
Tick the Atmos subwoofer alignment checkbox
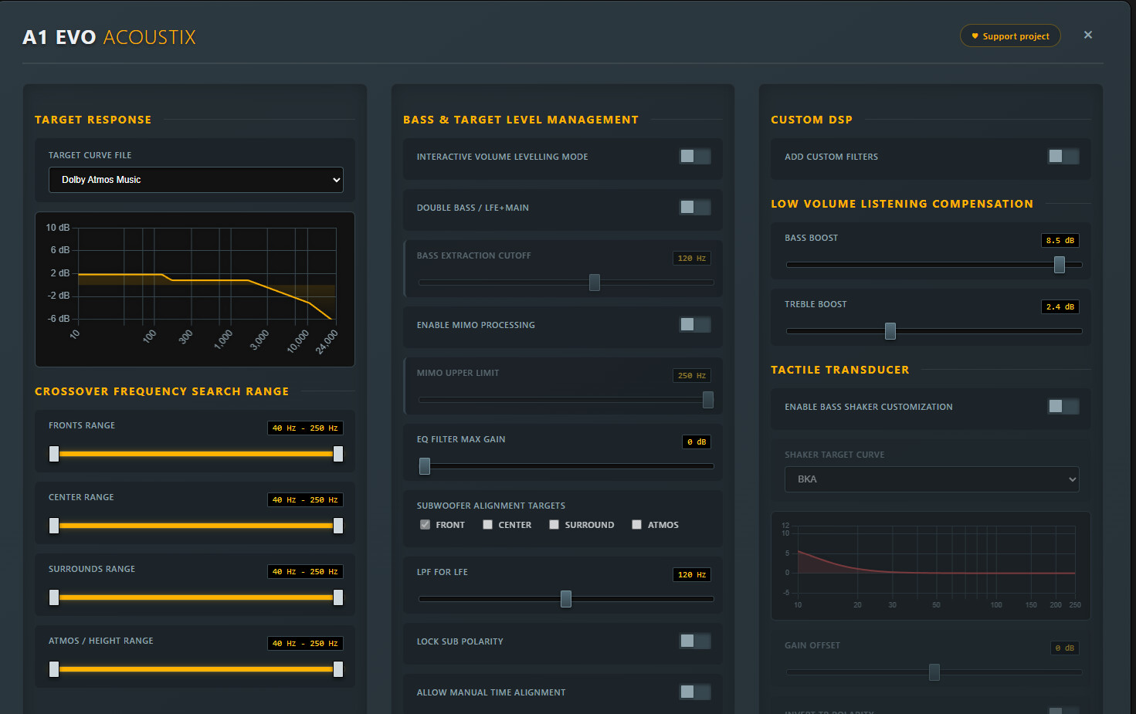(x=636, y=525)
